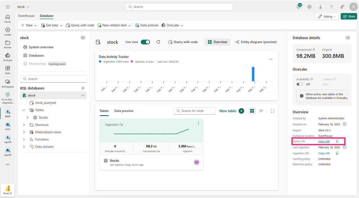The width and height of the screenshot is (359, 198).
Task: Switch to Data preview tab
Action: click(x=124, y=111)
